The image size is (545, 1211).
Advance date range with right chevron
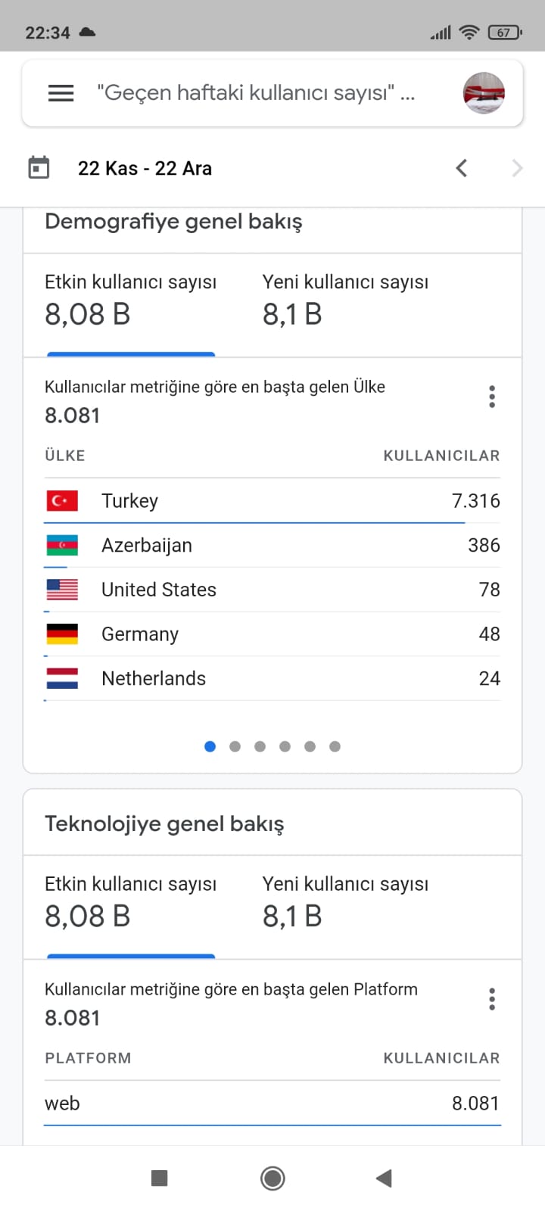(x=517, y=168)
